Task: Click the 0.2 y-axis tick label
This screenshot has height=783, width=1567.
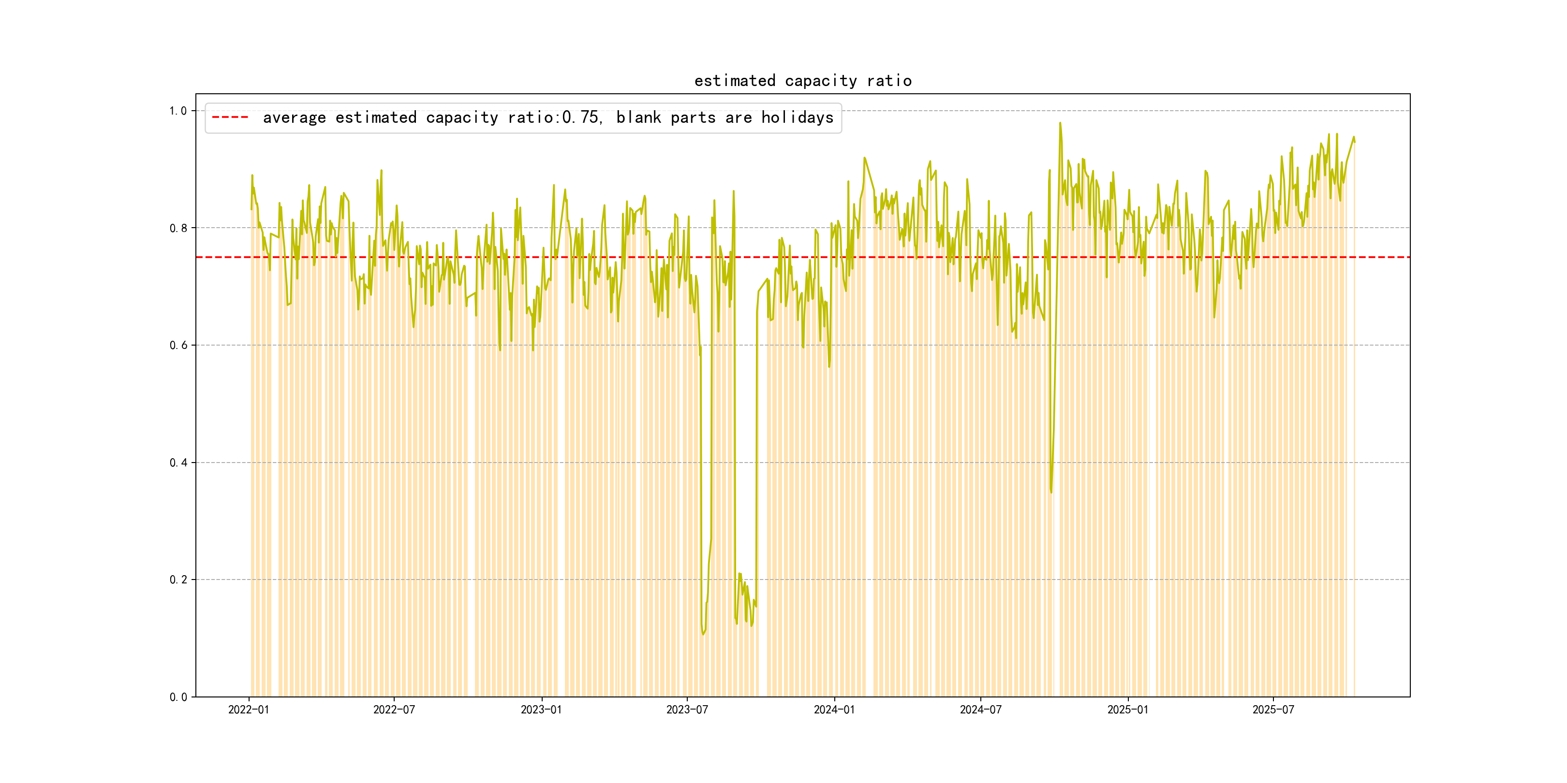Action: pos(177,580)
